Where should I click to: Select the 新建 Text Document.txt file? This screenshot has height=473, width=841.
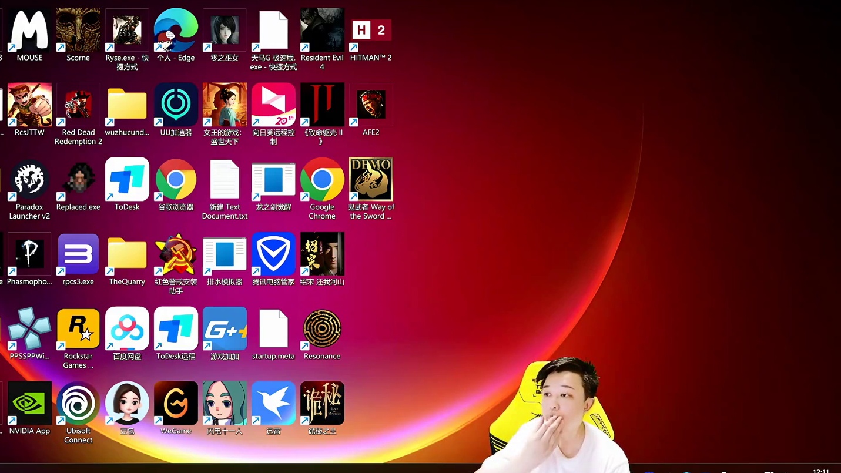tap(225, 180)
